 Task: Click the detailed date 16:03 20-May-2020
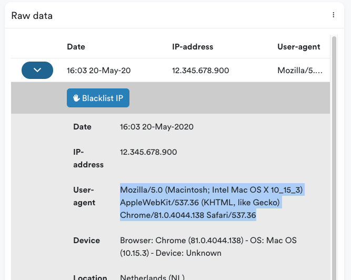pyautogui.click(x=157, y=127)
